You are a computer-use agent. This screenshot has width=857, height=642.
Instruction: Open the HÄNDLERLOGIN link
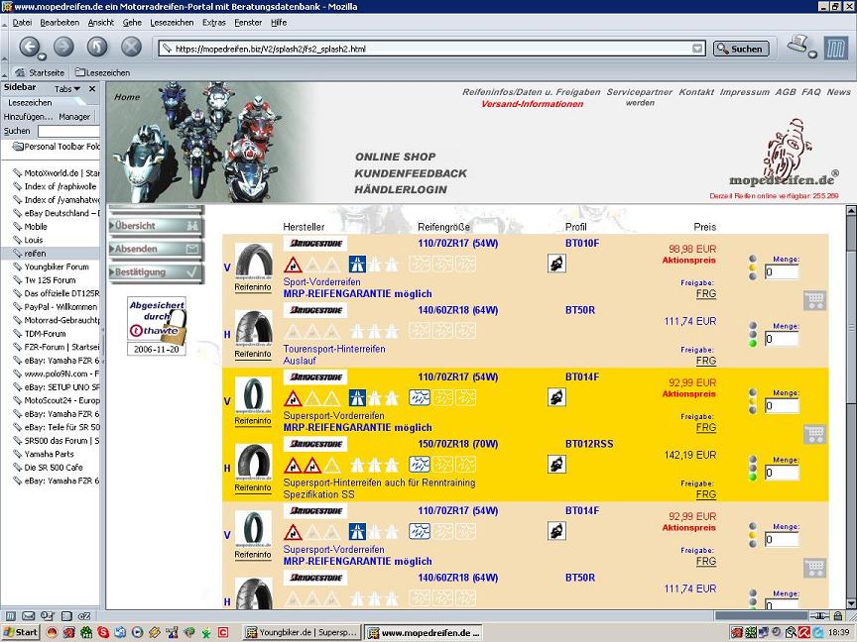400,189
